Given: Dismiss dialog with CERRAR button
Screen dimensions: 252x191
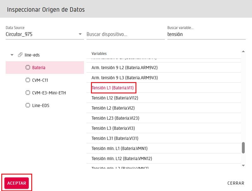Looking at the screenshot, I should point(236,183).
